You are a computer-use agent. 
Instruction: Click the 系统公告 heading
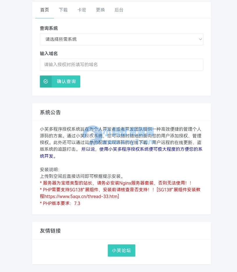[50, 112]
